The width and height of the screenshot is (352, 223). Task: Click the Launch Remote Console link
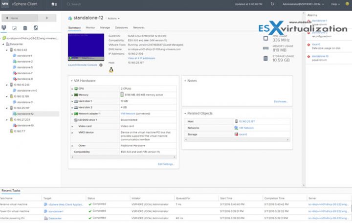(x=83, y=65)
